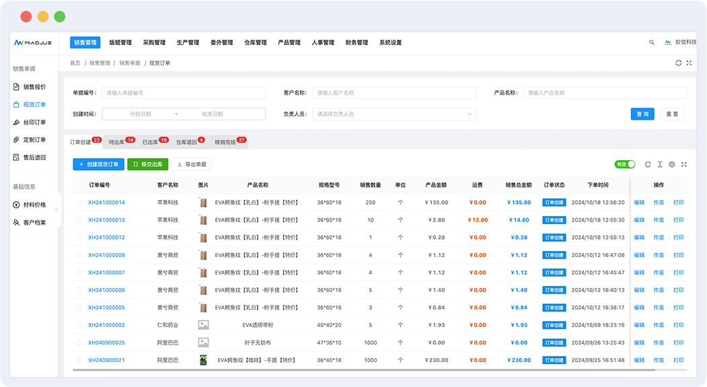Toggle the 有效 switch
707x387 pixels.
pyautogui.click(x=625, y=165)
